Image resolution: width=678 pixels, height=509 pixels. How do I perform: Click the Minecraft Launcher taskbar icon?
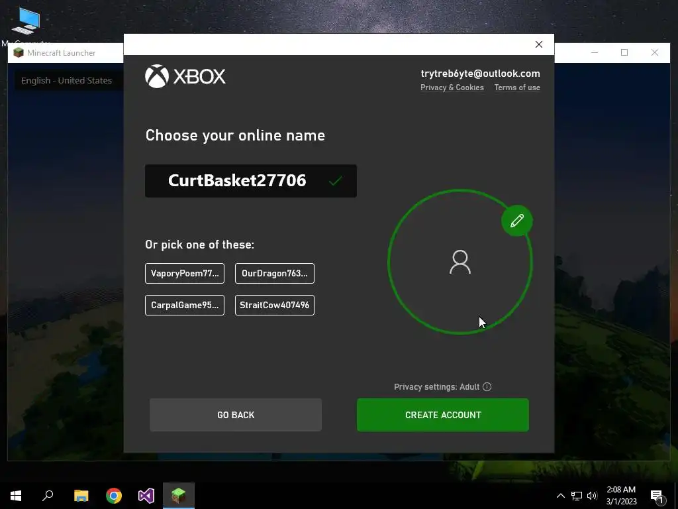tap(179, 496)
